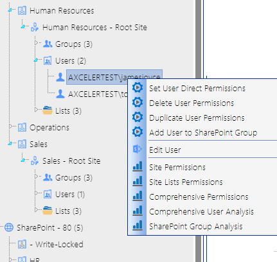The width and height of the screenshot is (277, 262).
Task: Click the Sales site collection icon
Action: click(22, 144)
